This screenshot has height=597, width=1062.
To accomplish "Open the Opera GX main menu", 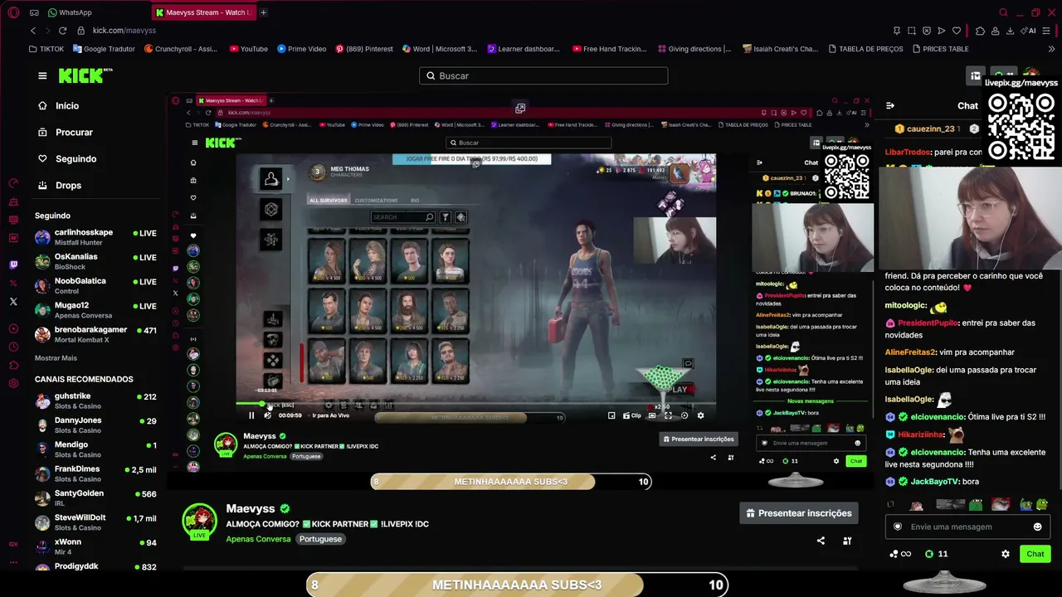I will pos(13,12).
